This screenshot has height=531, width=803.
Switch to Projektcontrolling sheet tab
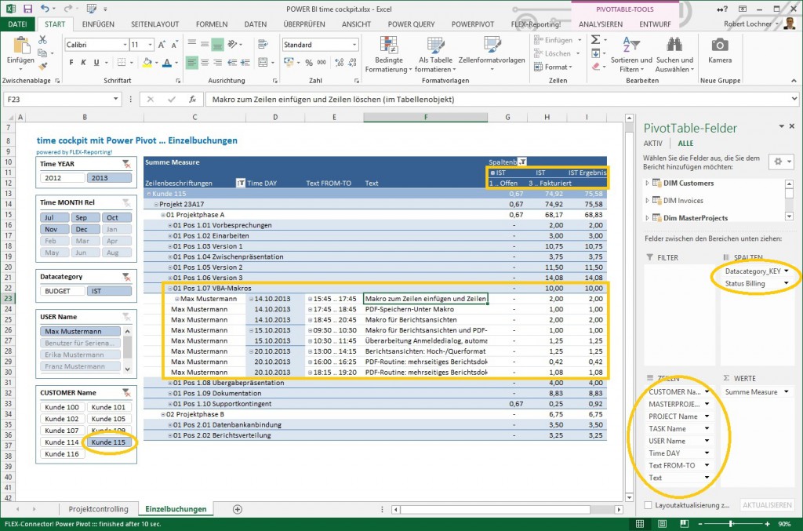tap(98, 509)
